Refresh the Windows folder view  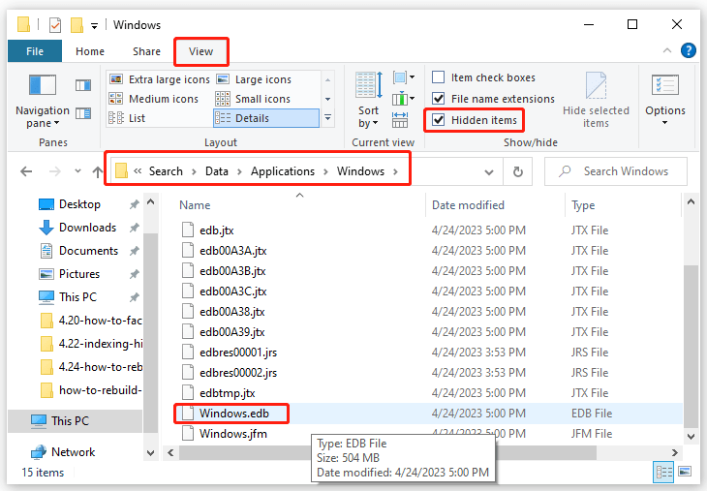(x=517, y=171)
